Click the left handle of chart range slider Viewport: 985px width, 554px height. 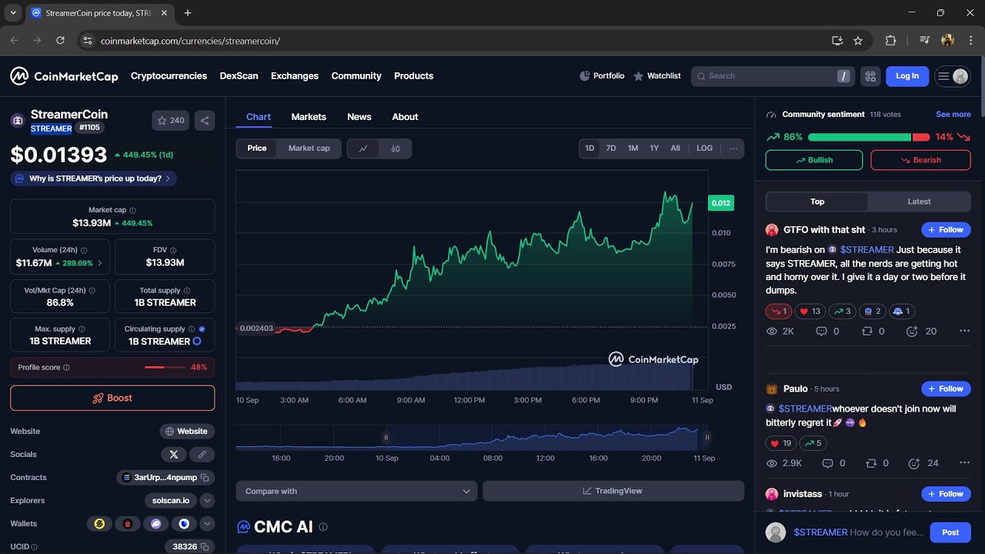point(386,437)
